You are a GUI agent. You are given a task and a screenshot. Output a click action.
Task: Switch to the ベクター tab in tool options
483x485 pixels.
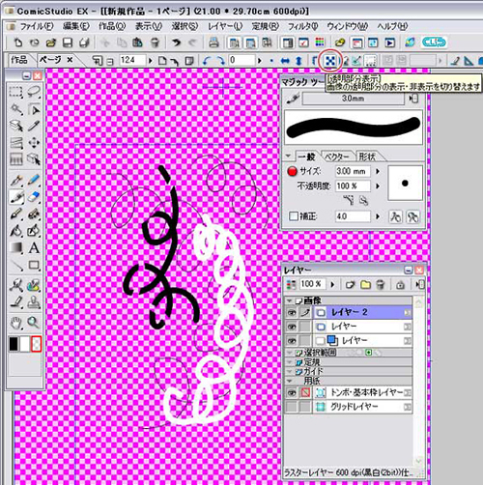[337, 157]
